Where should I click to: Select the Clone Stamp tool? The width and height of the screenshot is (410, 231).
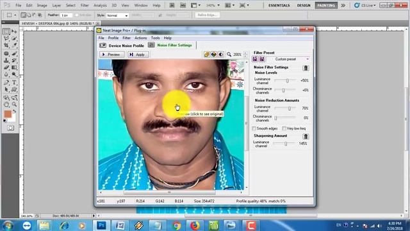[x=6, y=60]
